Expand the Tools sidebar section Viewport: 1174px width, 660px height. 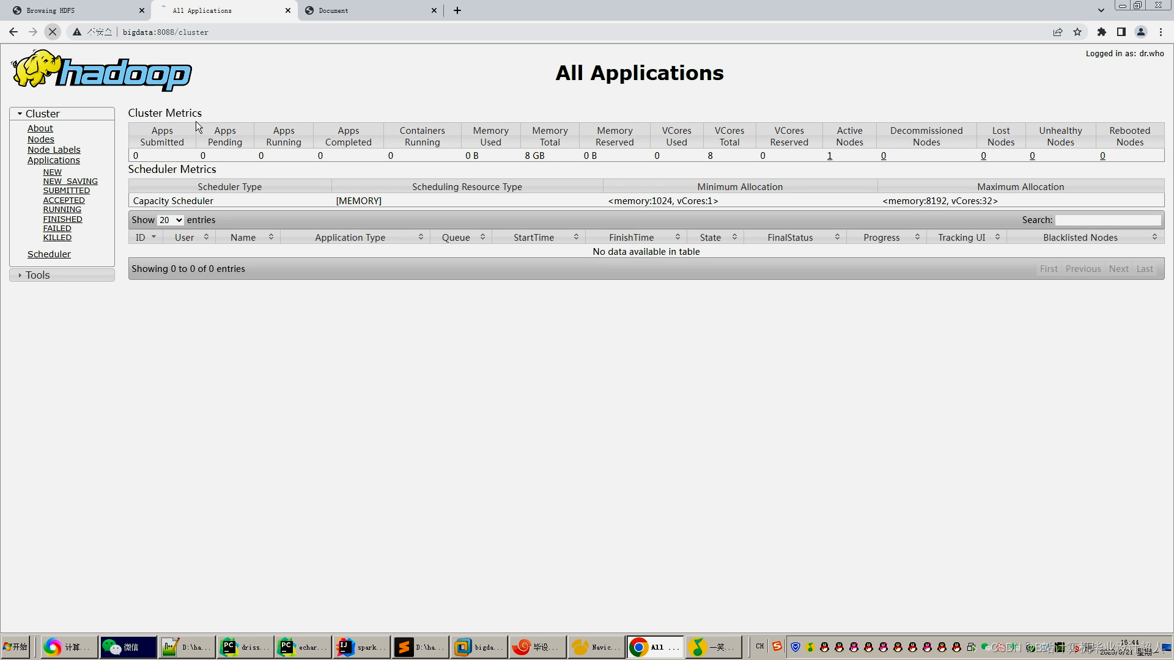20,275
